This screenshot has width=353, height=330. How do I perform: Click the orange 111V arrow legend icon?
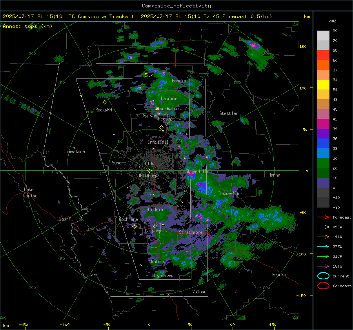tap(323, 237)
